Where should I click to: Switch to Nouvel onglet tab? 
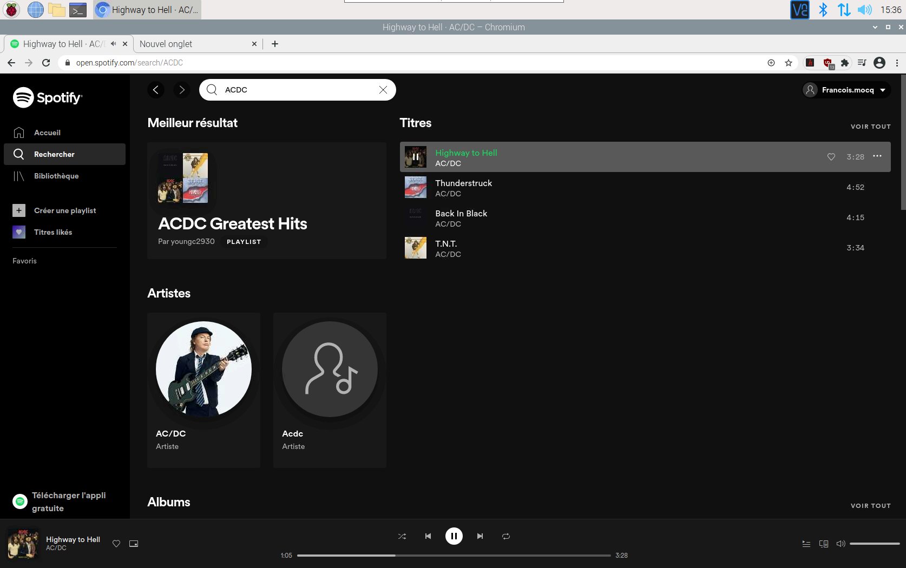pos(198,44)
